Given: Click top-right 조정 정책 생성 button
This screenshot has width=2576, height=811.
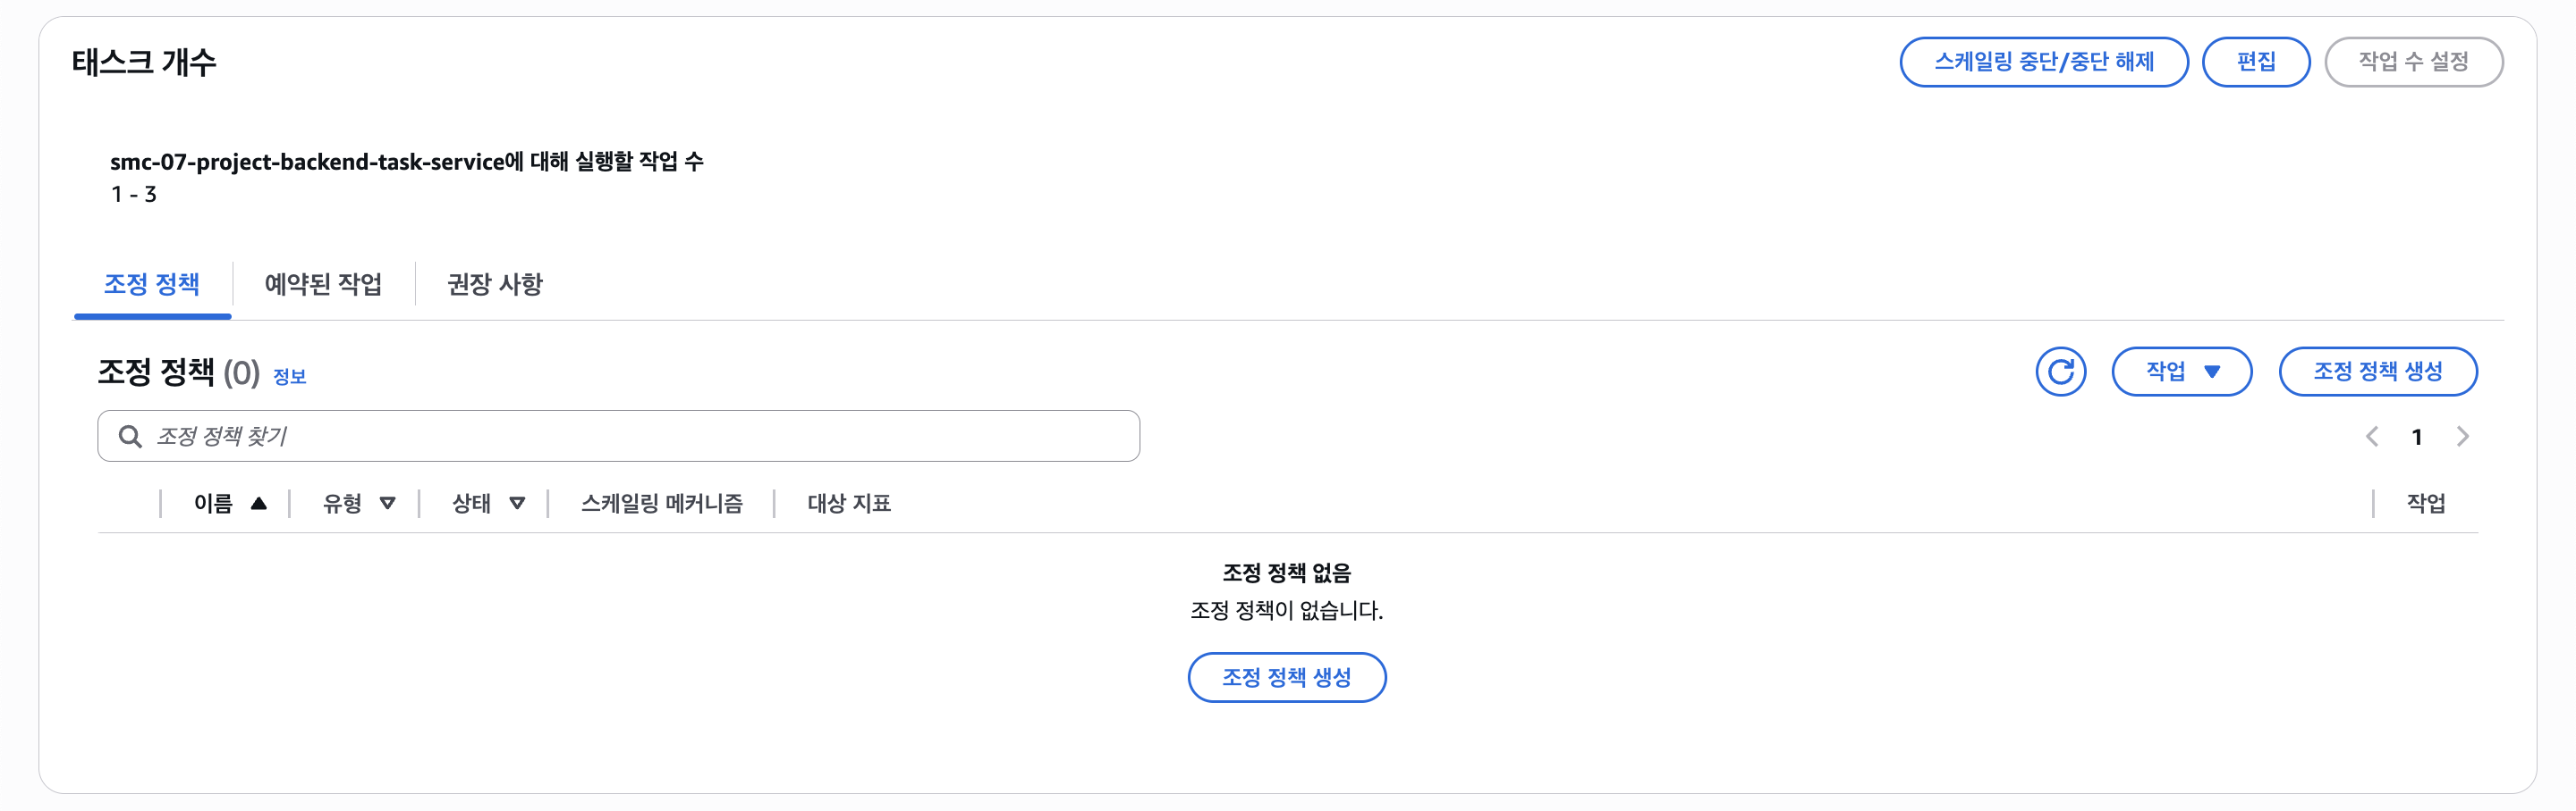Looking at the screenshot, I should tap(2377, 372).
